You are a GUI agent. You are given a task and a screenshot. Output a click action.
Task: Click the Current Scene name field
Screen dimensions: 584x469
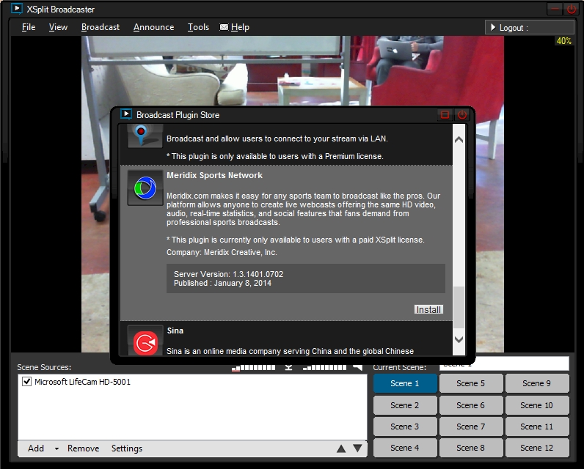504,363
